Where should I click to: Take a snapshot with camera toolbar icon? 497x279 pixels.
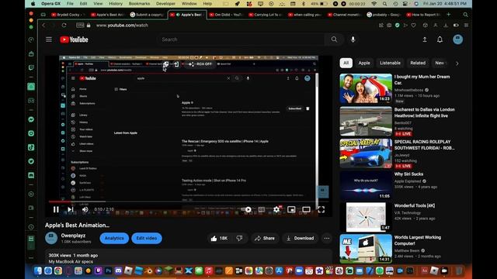[x=389, y=26]
